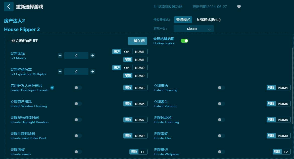The height and width of the screenshot is (159, 294).
Task: Click the 切换 F1 hotkey button
Action: (x=138, y=152)
